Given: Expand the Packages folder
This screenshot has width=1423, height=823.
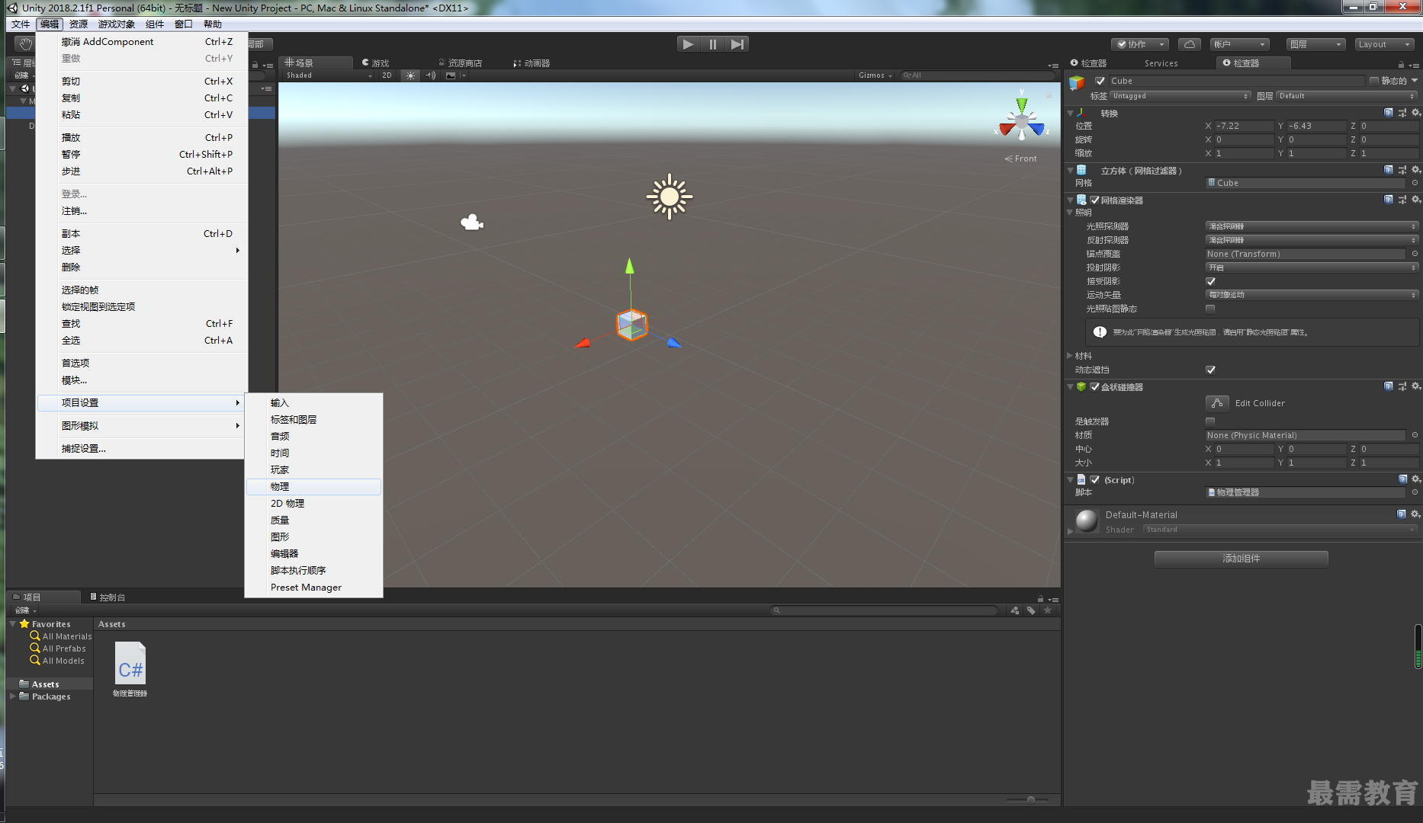Looking at the screenshot, I should [x=13, y=697].
